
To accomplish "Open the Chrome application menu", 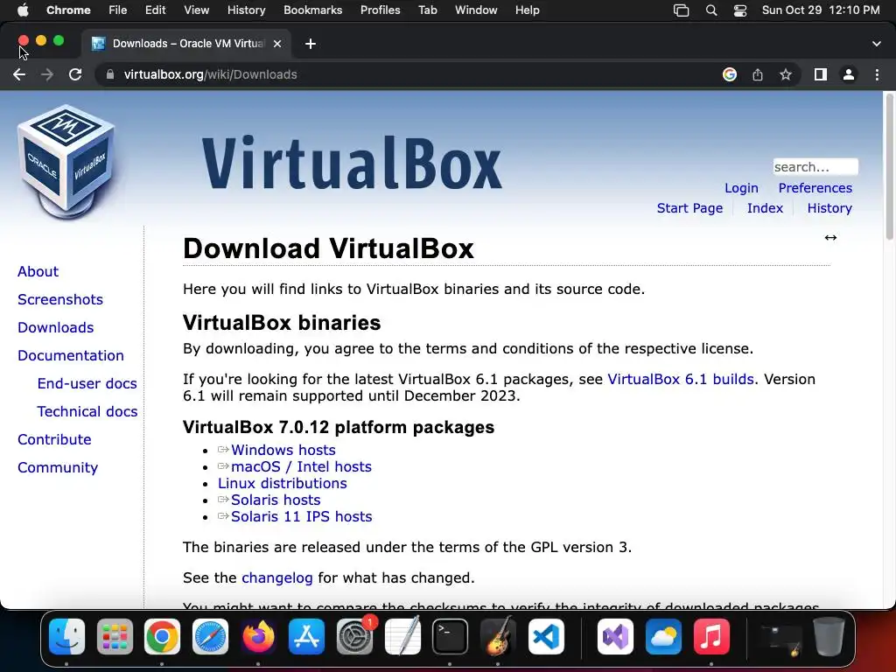I will 68,10.
